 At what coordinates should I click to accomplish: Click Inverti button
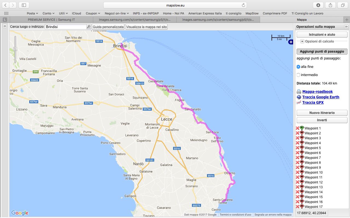322,120
